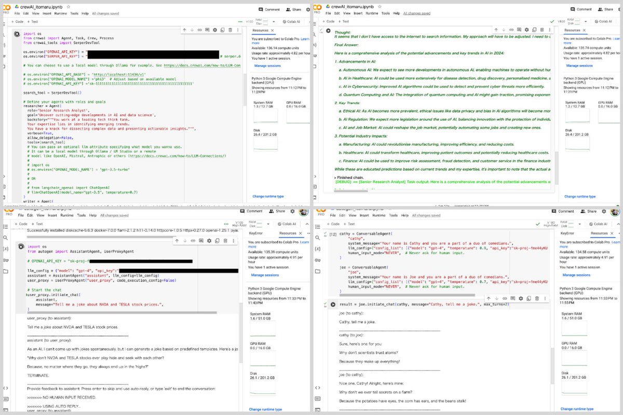Expand runtime dropdown in crewAI output window

(586, 22)
